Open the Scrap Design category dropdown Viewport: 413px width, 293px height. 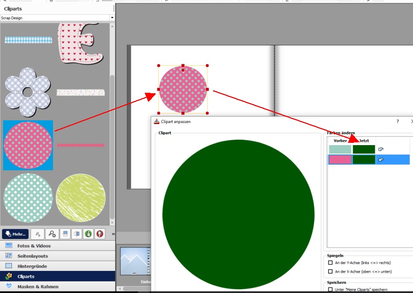(112, 18)
